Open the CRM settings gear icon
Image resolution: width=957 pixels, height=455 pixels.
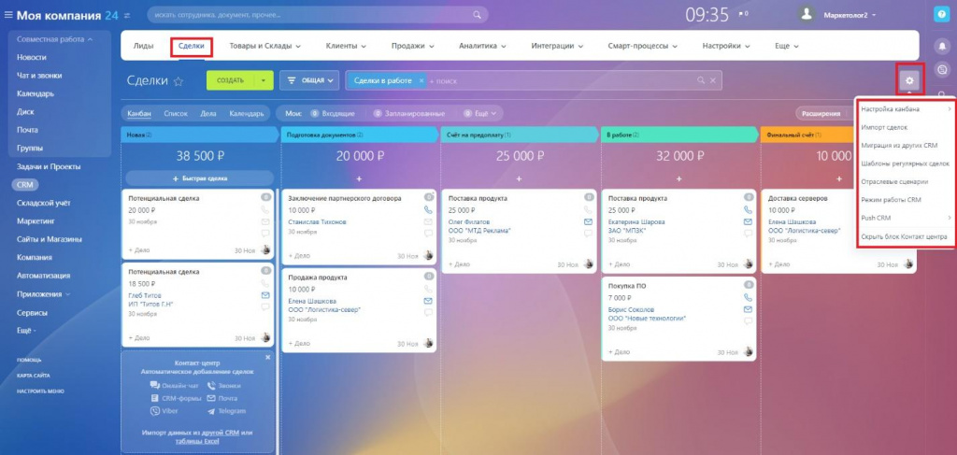tap(910, 80)
